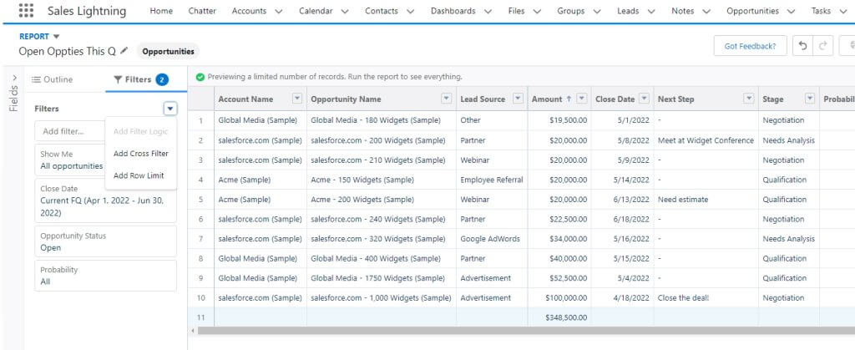855x350 pixels.
Task: Expand Calendar nav dropdown chevron
Action: [345, 12]
